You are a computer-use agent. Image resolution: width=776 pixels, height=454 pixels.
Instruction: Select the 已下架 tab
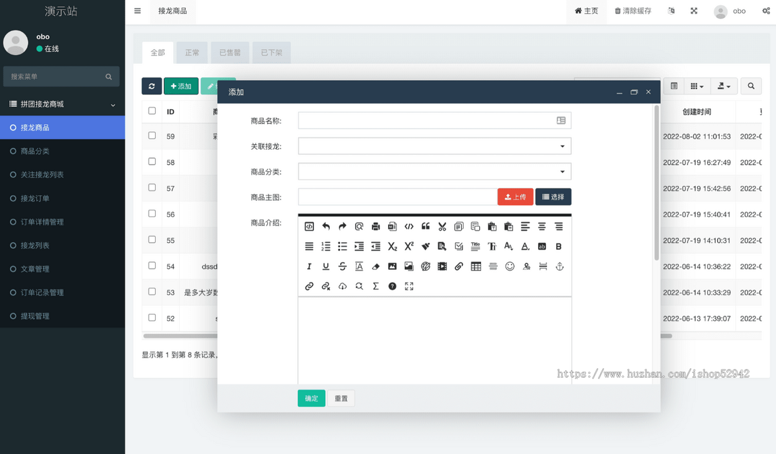(x=272, y=53)
